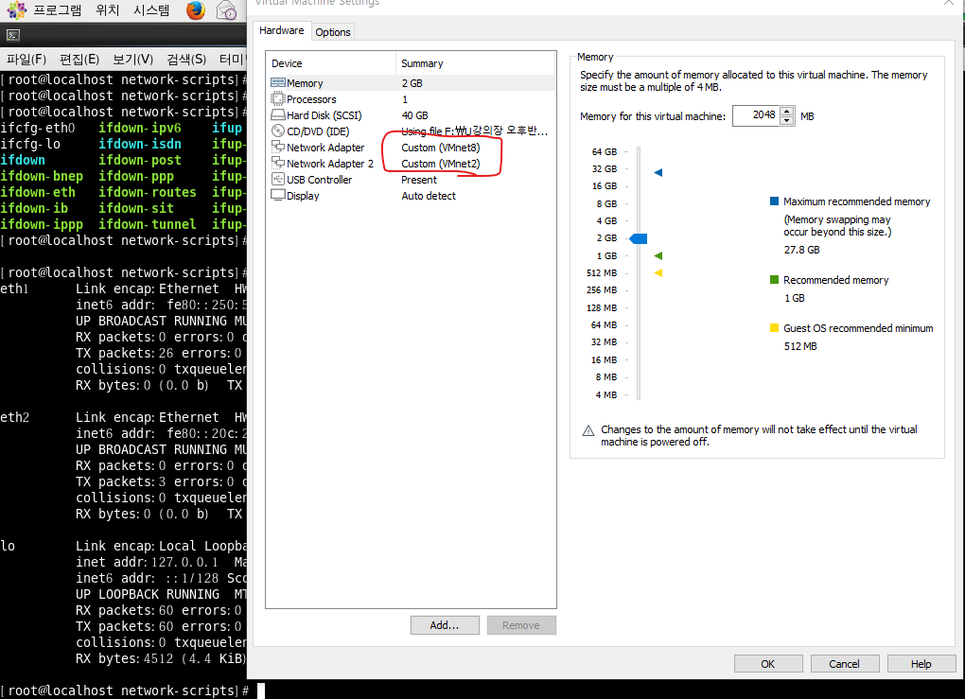Click the 27.8 GB maximum memory value
This screenshot has width=965, height=699.
[801, 249]
